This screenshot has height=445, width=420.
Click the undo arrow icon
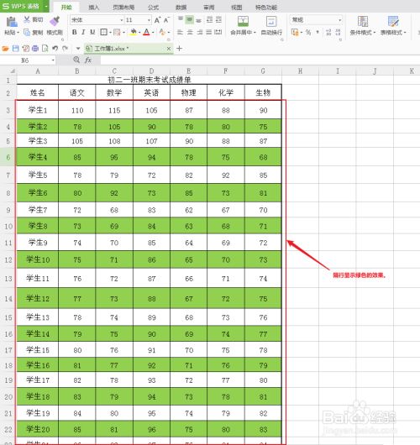click(x=55, y=49)
